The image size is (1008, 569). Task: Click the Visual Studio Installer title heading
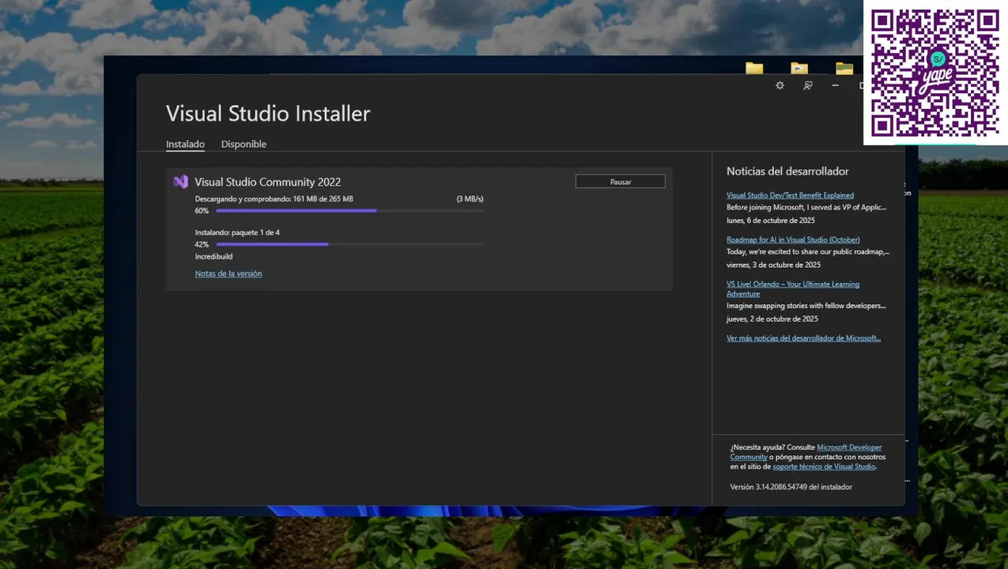(268, 114)
